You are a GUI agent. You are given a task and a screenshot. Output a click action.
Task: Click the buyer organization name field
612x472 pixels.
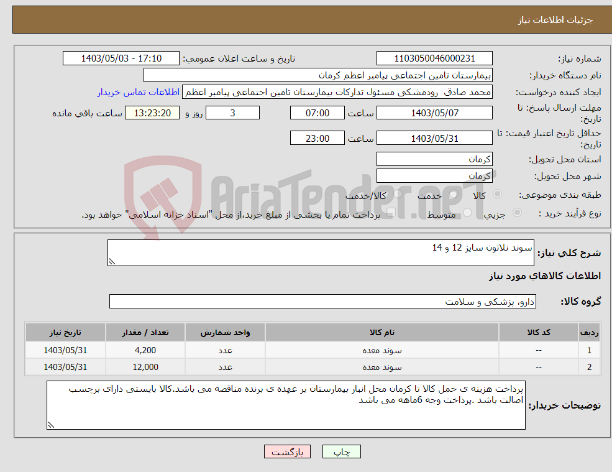pyautogui.click(x=318, y=75)
